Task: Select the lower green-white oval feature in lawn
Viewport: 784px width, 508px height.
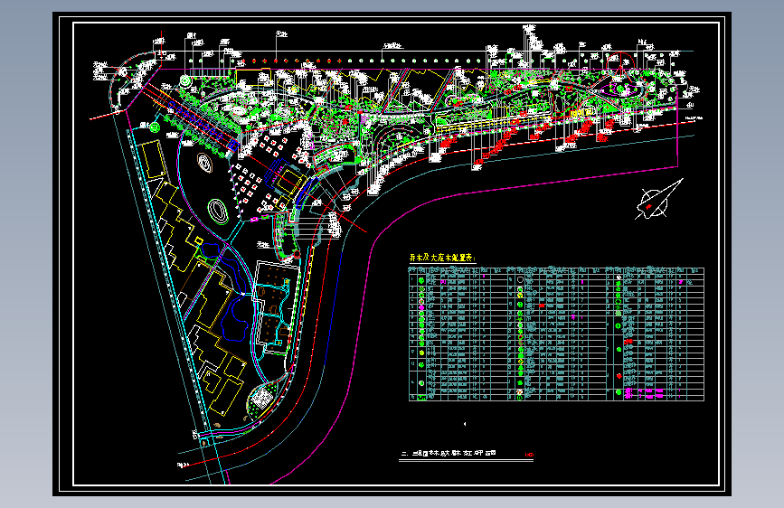Action: (219, 211)
